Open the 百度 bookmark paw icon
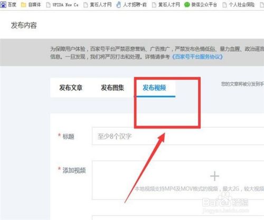The image size is (264, 220). point(3,5)
